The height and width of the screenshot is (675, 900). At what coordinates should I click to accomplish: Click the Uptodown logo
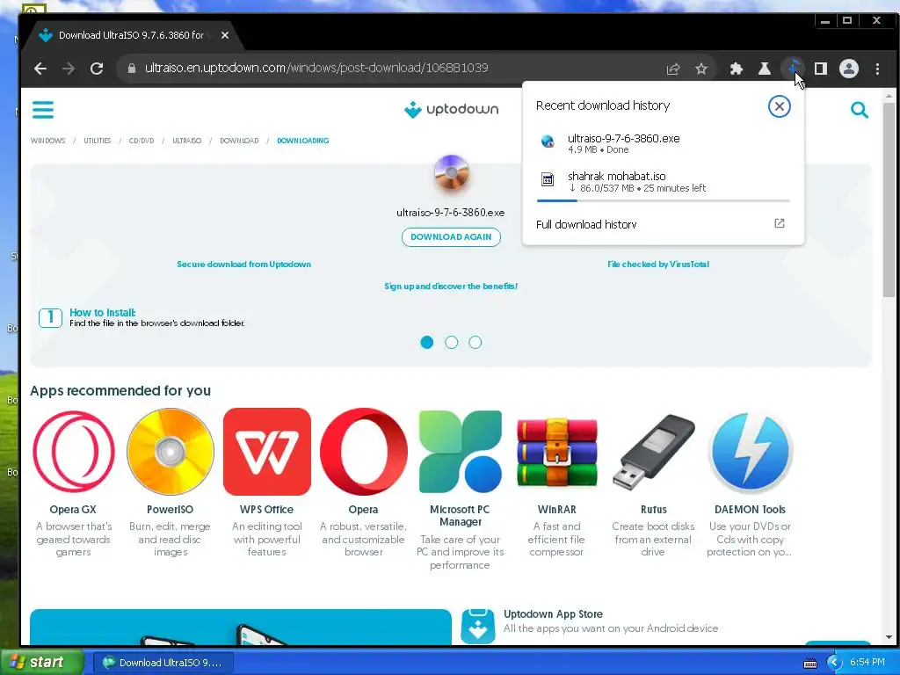tap(451, 109)
